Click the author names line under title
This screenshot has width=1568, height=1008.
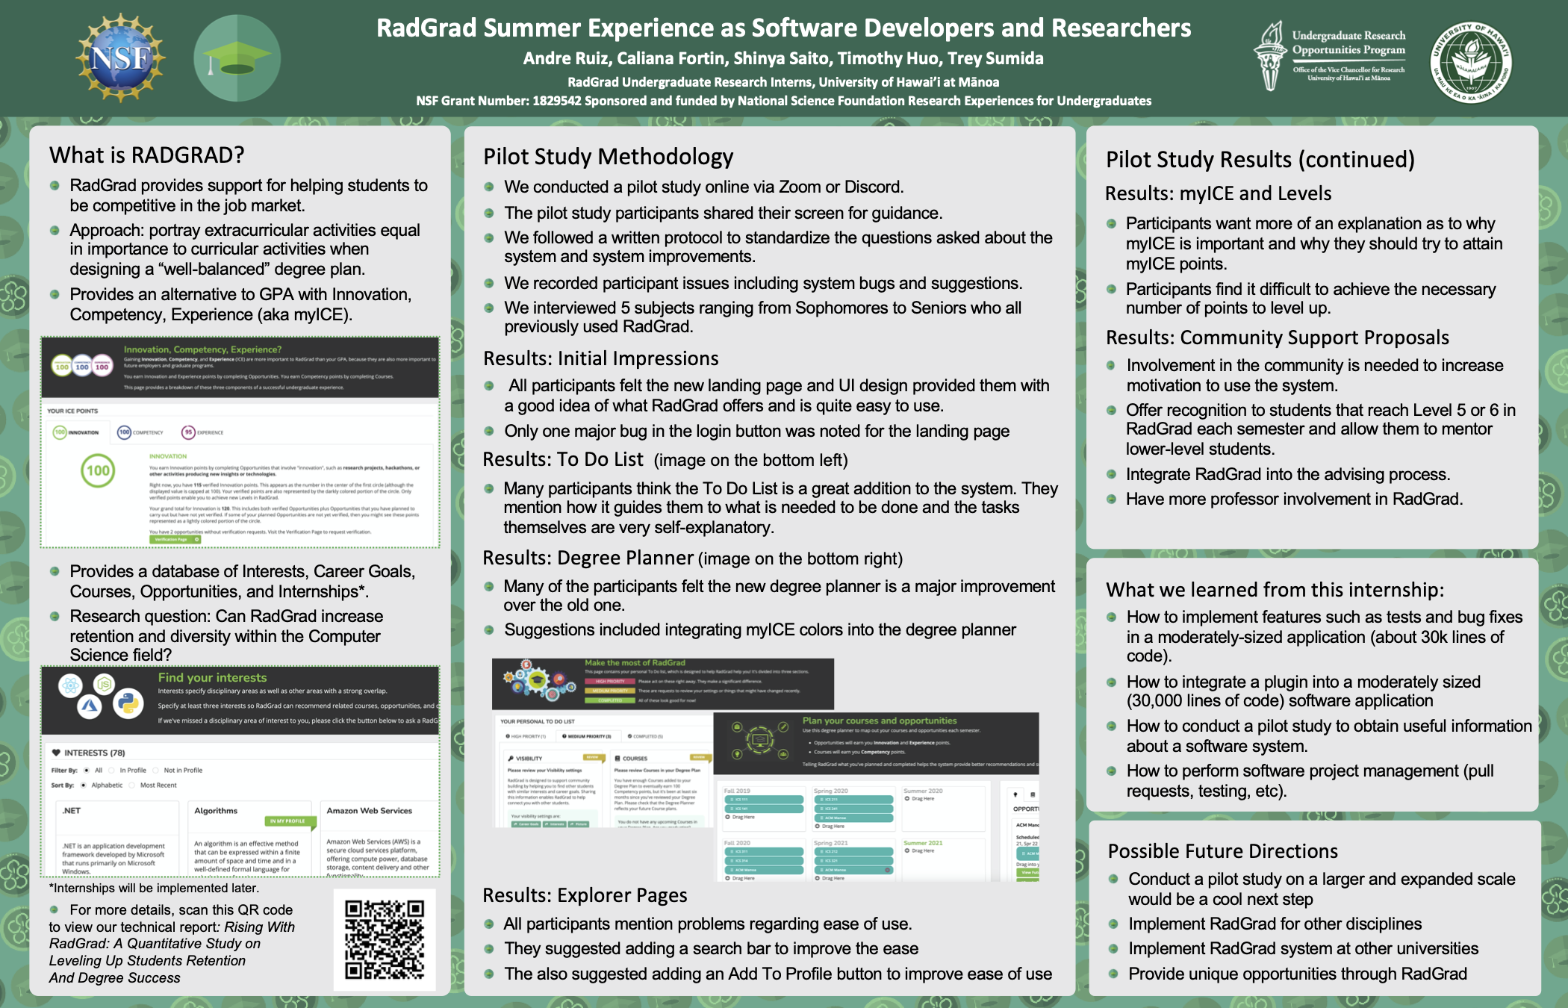point(783,58)
